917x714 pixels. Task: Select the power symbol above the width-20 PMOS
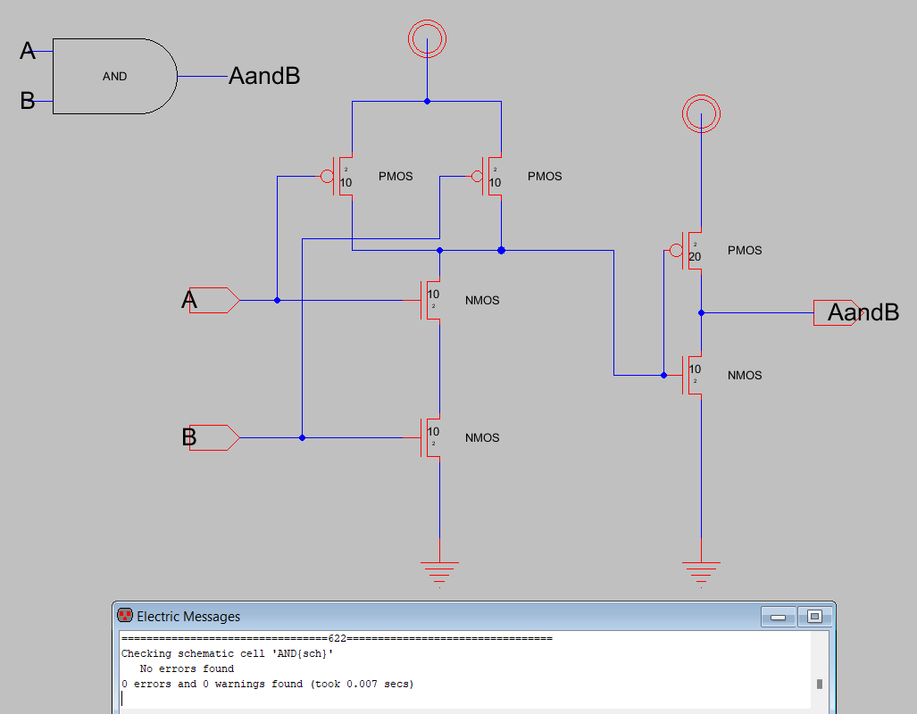coord(701,113)
